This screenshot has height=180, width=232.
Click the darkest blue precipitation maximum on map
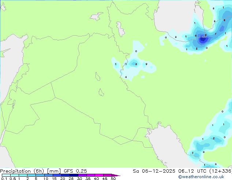pyautogui.click(x=202, y=40)
